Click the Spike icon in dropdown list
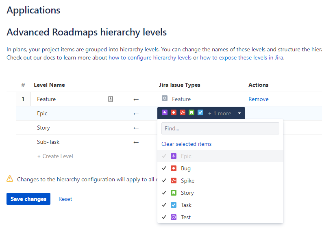Viewport: 322px width, 251px height. tap(174, 181)
